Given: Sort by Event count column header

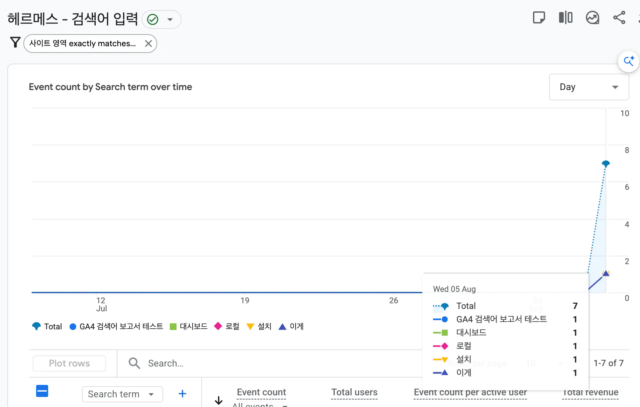Looking at the screenshot, I should (261, 392).
